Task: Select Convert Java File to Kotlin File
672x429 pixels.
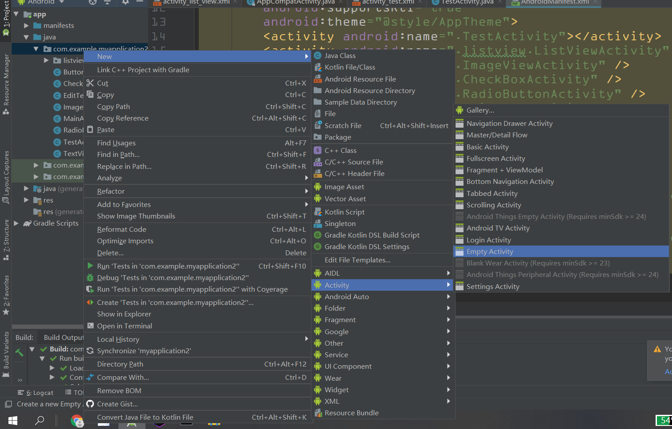Action: [197, 417]
